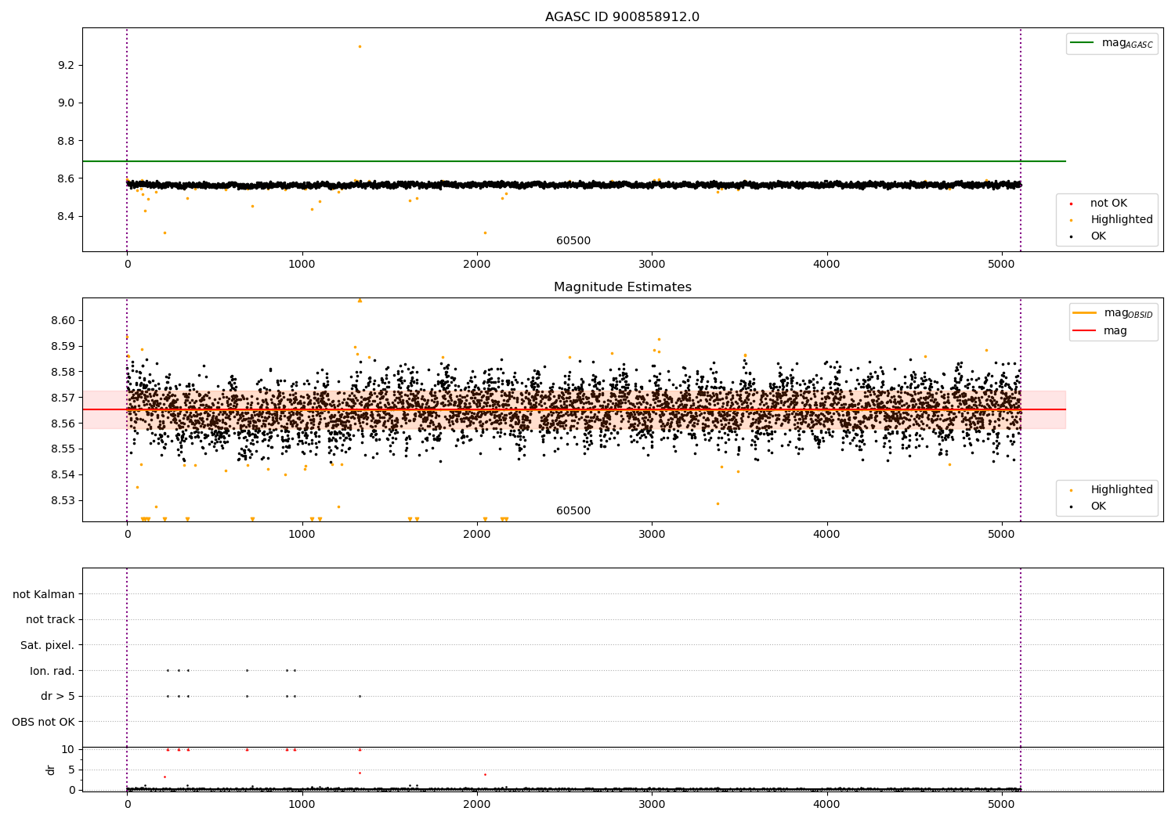The height and width of the screenshot is (822, 1175).
Task: Click the 1000 tick label on bottom plot x-axis
Action: coord(302,804)
